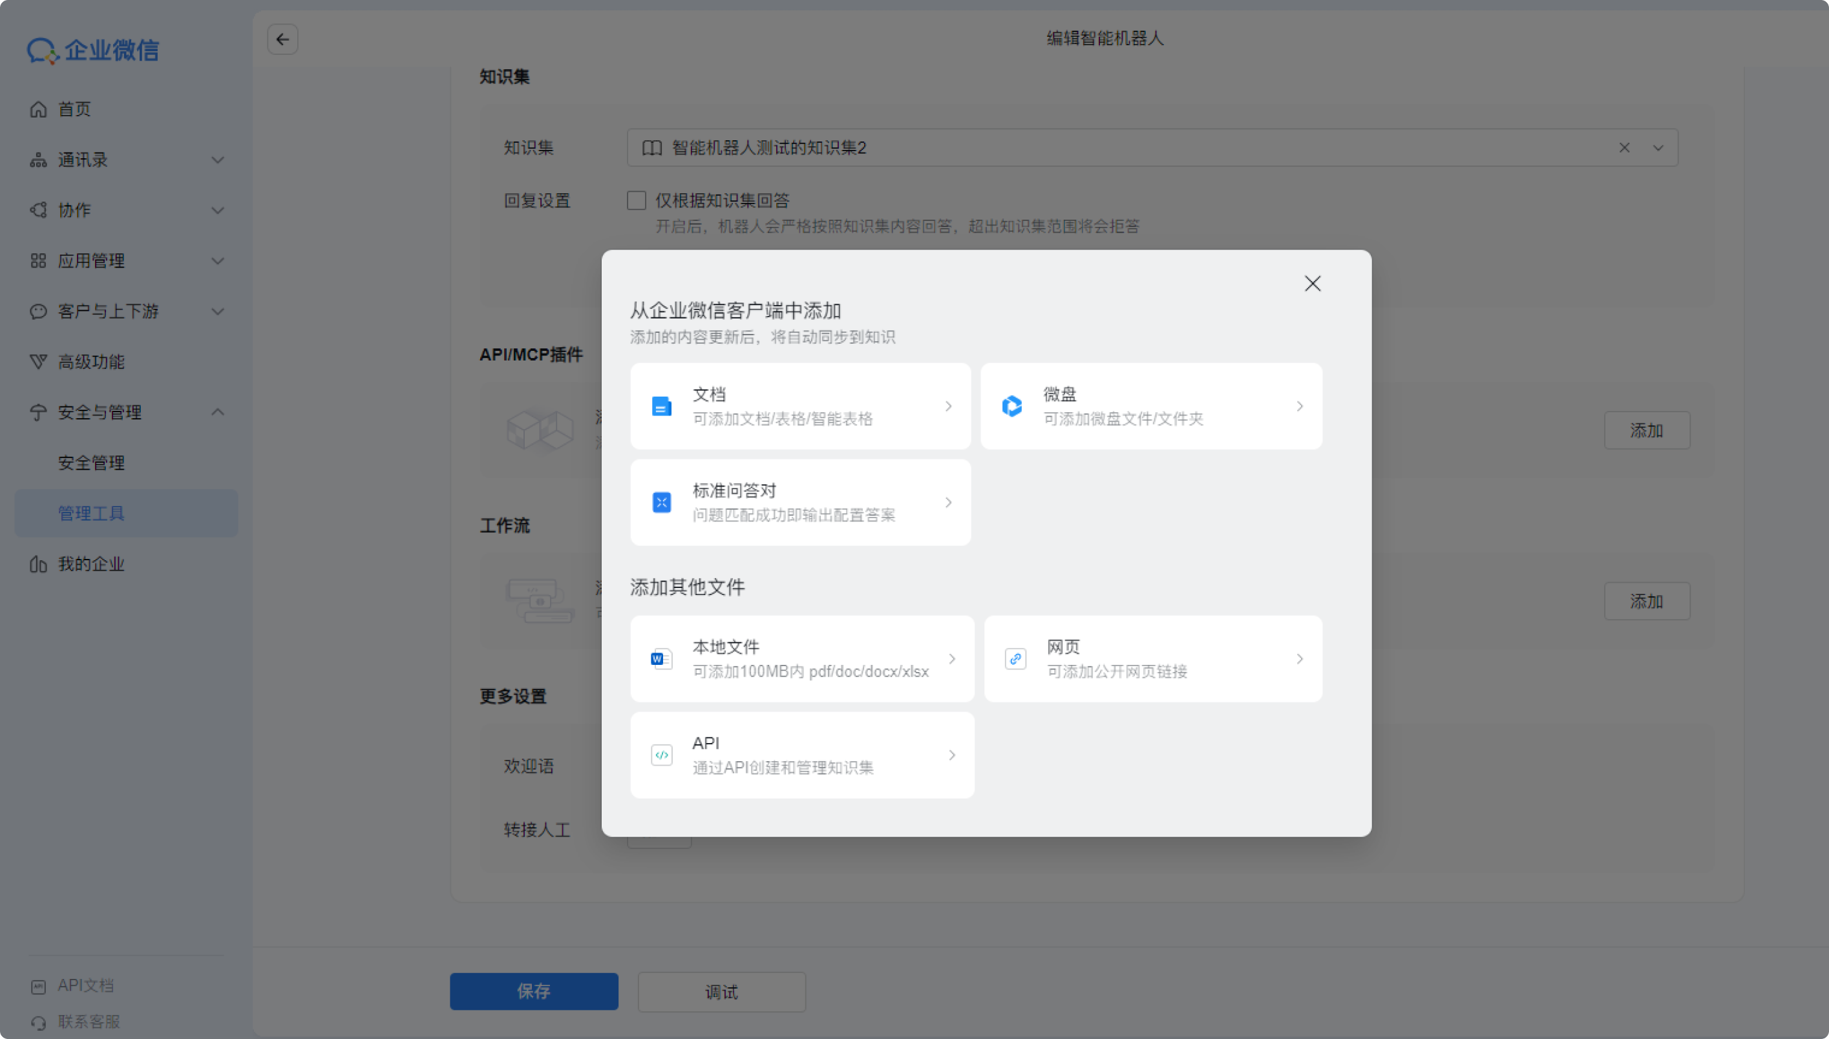Click the 网页 link icon
1829x1039 pixels.
(x=1015, y=658)
